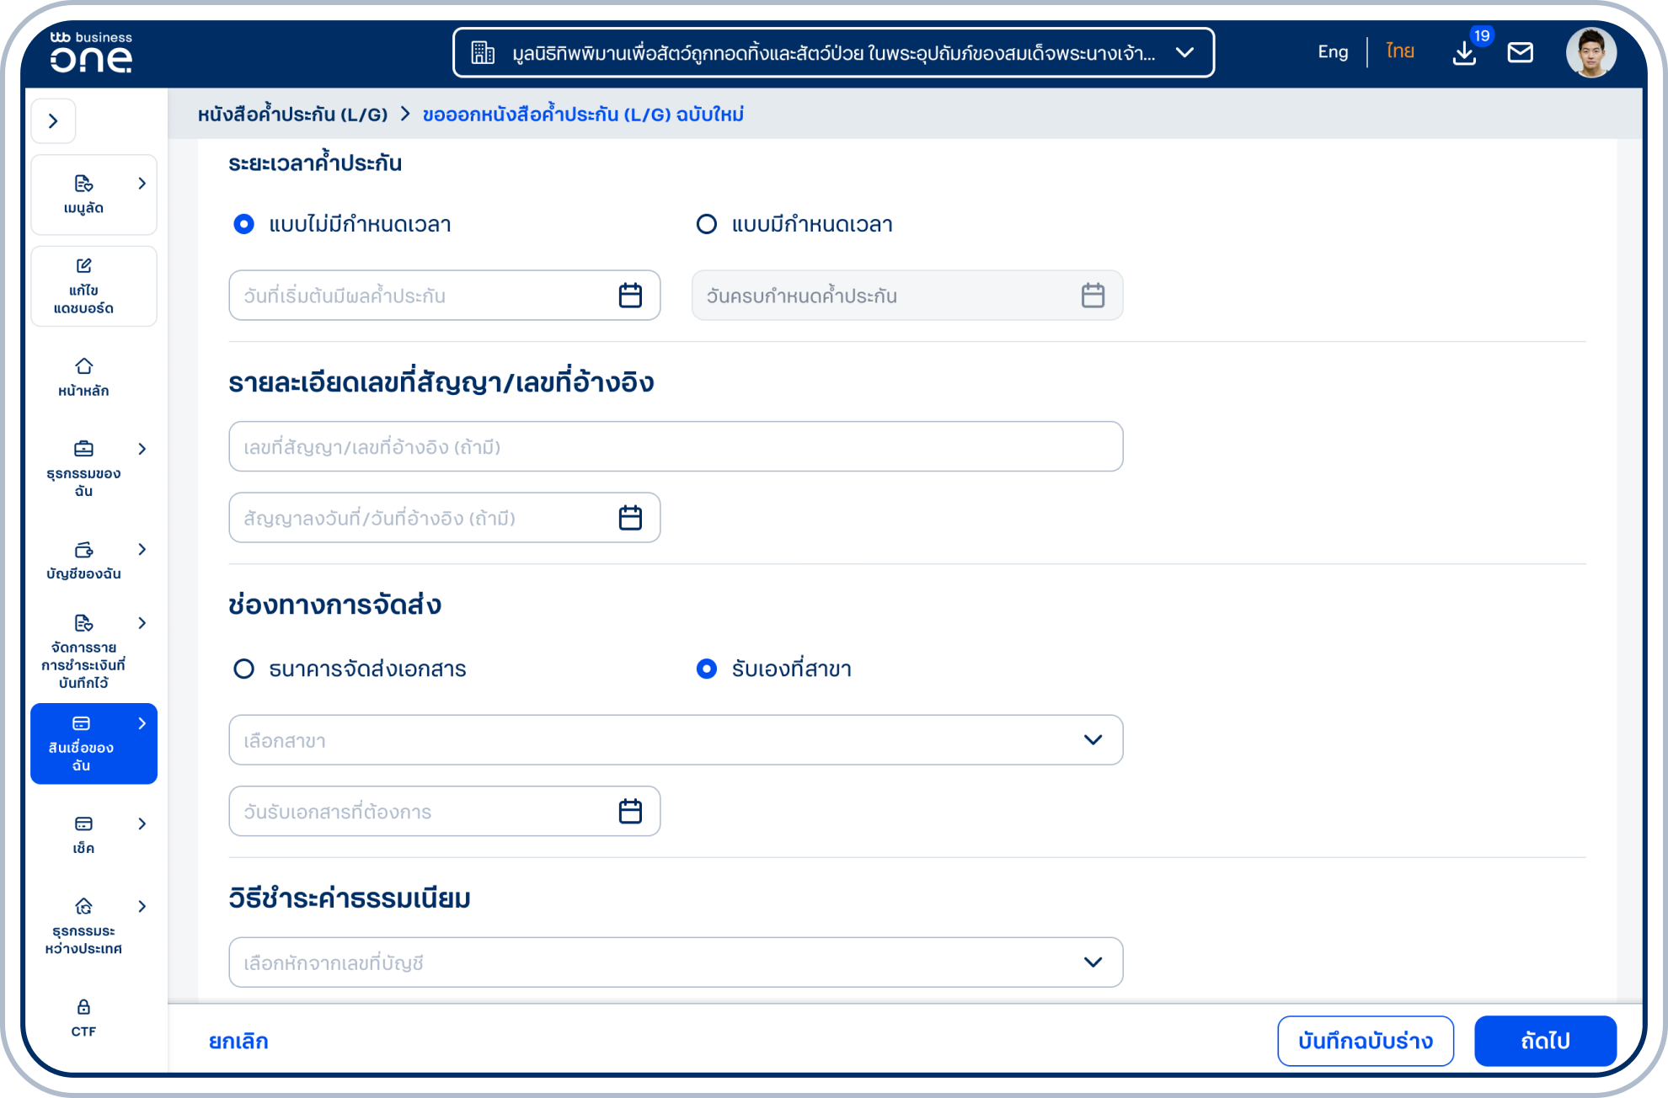
Task: Open calendar for วันที่เริ่มต้นมีผลค้ำประกัน
Action: tap(630, 296)
